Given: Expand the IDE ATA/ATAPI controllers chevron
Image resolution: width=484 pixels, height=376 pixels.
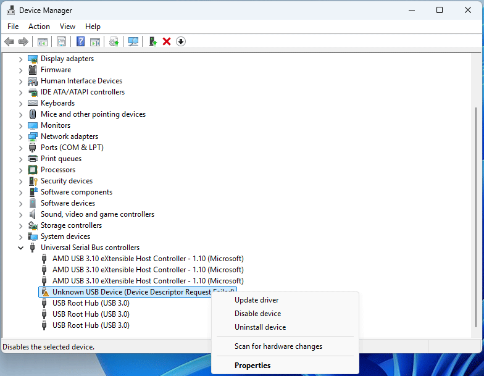Looking at the screenshot, I should click(20, 93).
